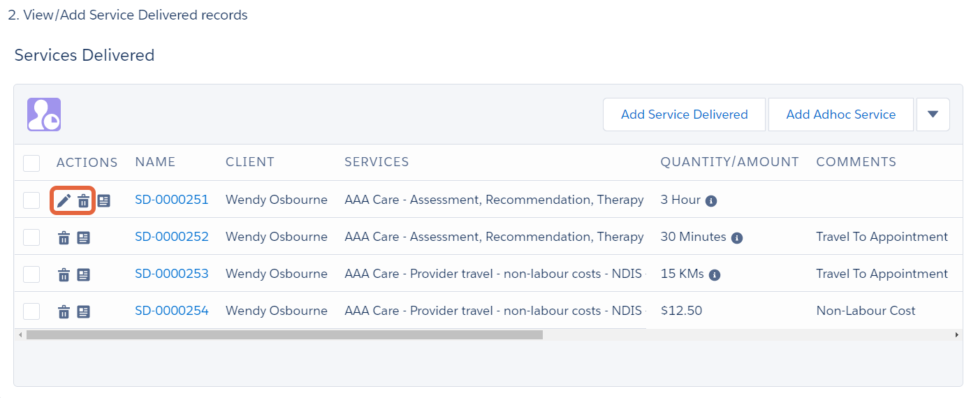Click info icon next to 3 Hour

(711, 201)
